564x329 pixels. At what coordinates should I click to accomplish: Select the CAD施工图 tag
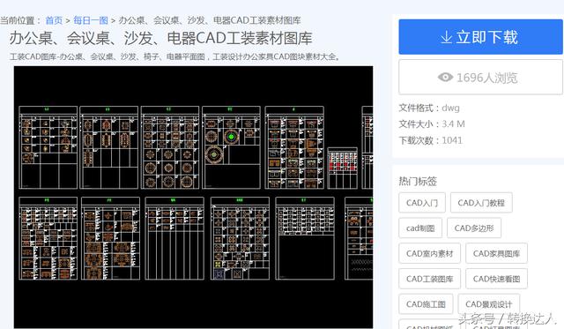click(426, 304)
